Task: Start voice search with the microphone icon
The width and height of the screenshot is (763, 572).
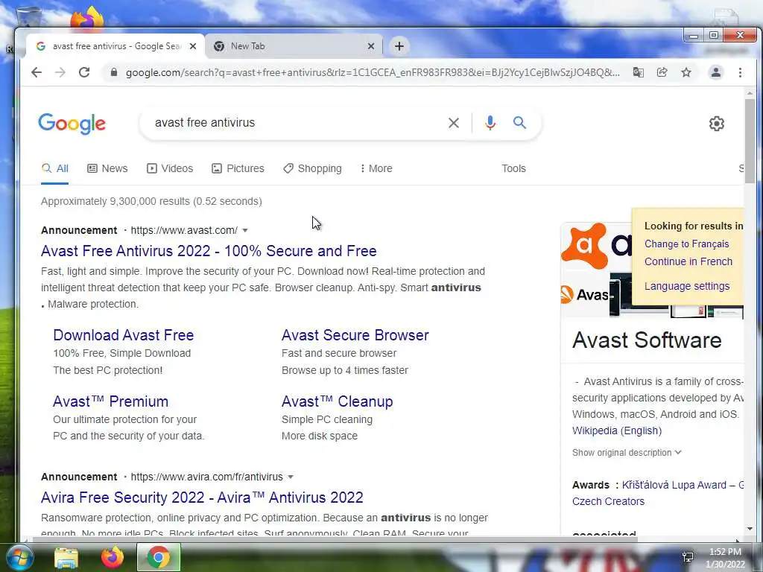Action: click(x=490, y=123)
